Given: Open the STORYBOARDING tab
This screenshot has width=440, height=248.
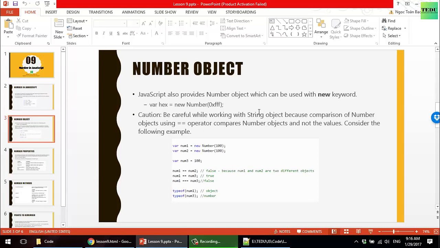Looking at the screenshot, I should (241, 12).
